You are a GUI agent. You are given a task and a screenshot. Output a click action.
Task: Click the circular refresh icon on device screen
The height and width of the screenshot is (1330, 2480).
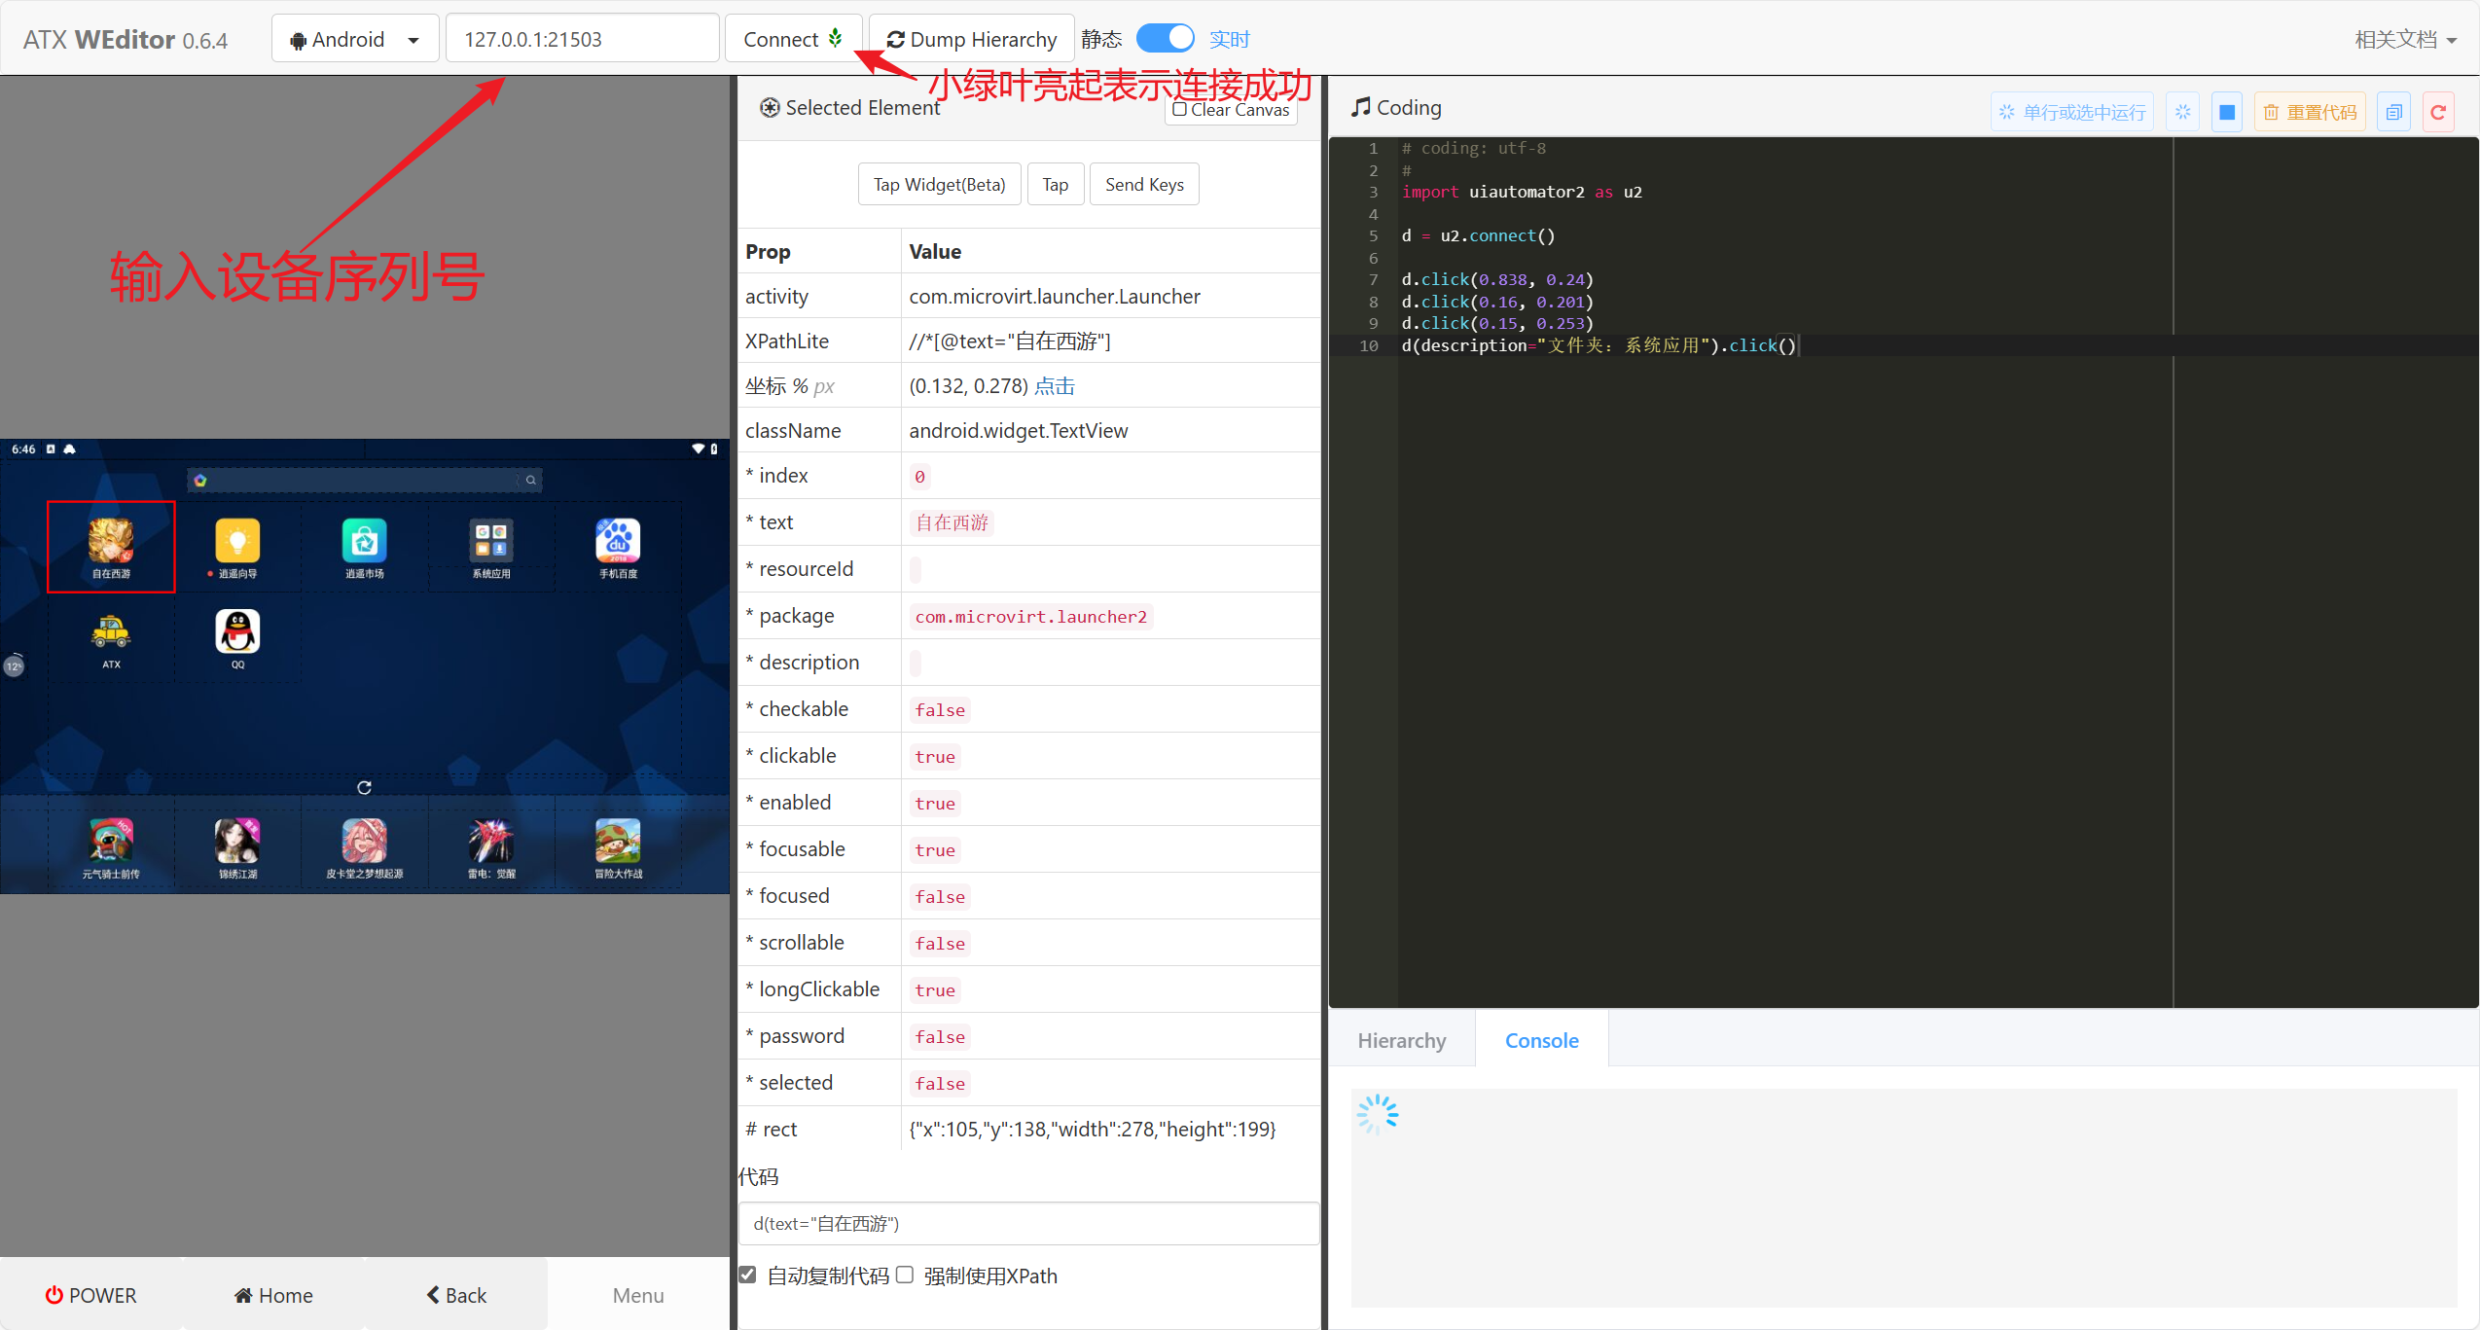(364, 787)
